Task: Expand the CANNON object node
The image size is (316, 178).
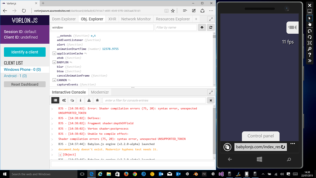Action: coord(54,80)
